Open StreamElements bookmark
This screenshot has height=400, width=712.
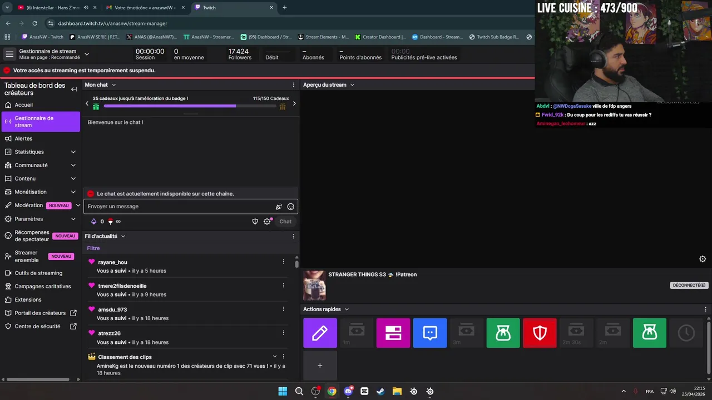[323, 37]
